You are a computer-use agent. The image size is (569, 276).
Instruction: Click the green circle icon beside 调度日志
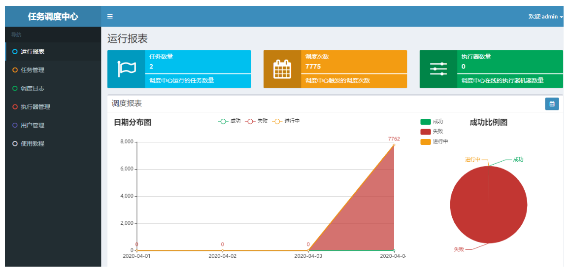click(x=15, y=88)
